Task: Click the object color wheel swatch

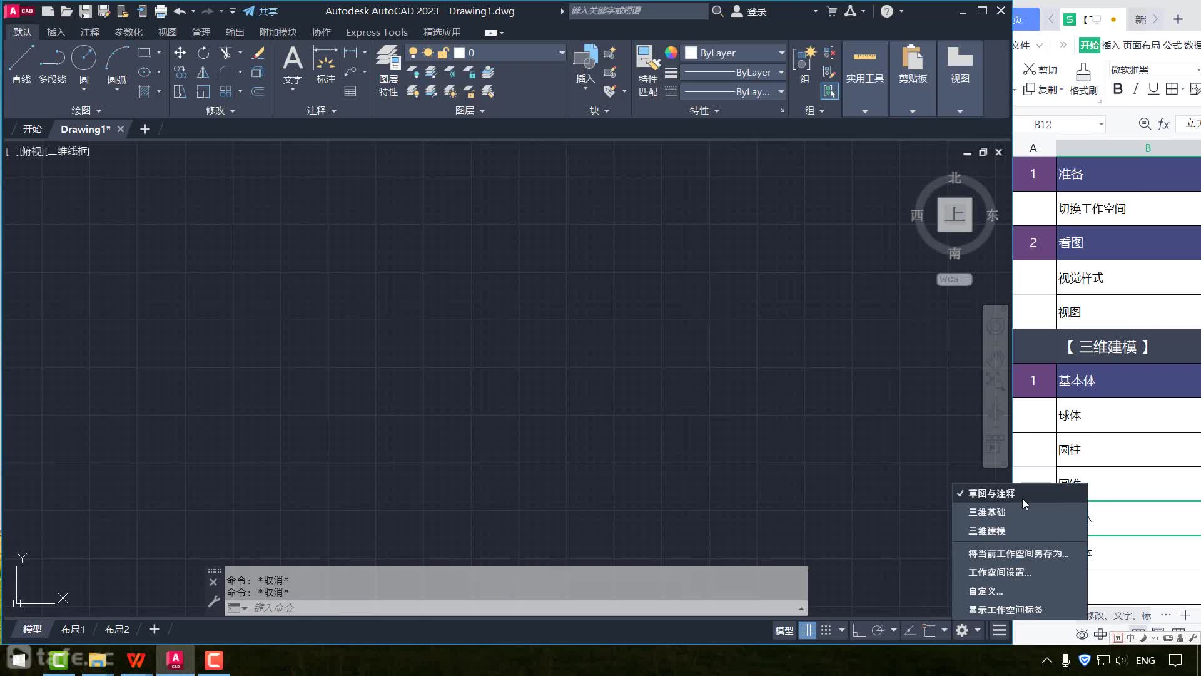Action: (671, 53)
